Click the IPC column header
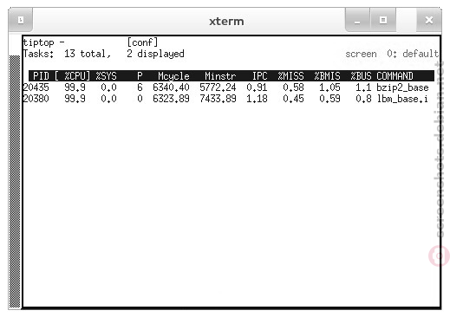450x317 pixels. [259, 76]
